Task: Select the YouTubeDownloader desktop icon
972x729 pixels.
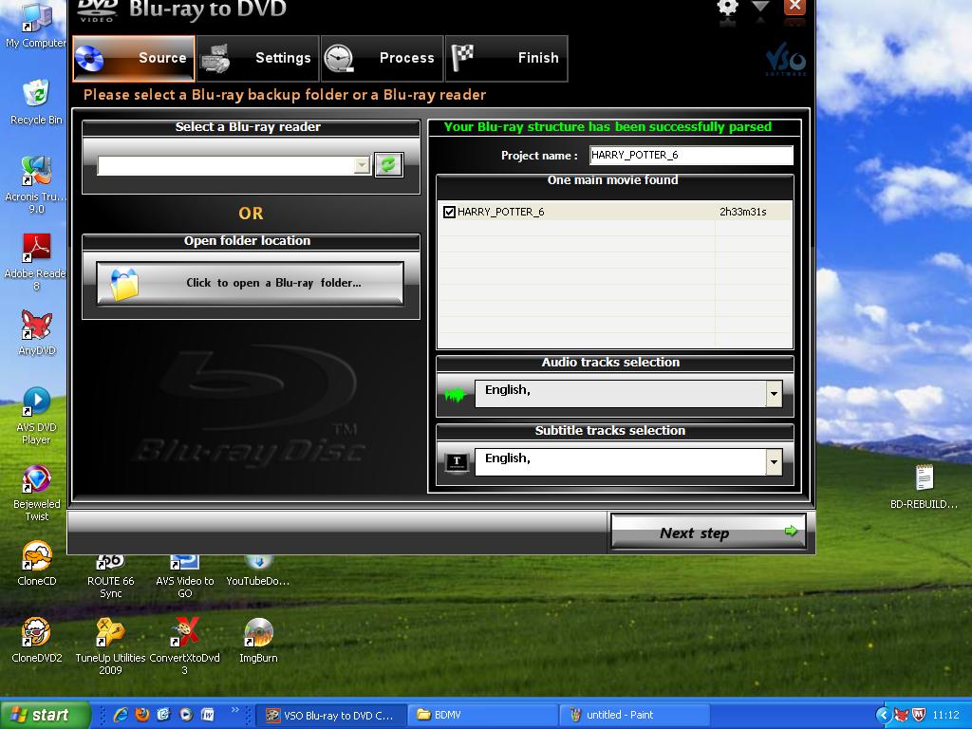Action: click(258, 571)
